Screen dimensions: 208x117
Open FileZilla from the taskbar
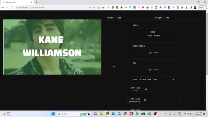point(131,114)
